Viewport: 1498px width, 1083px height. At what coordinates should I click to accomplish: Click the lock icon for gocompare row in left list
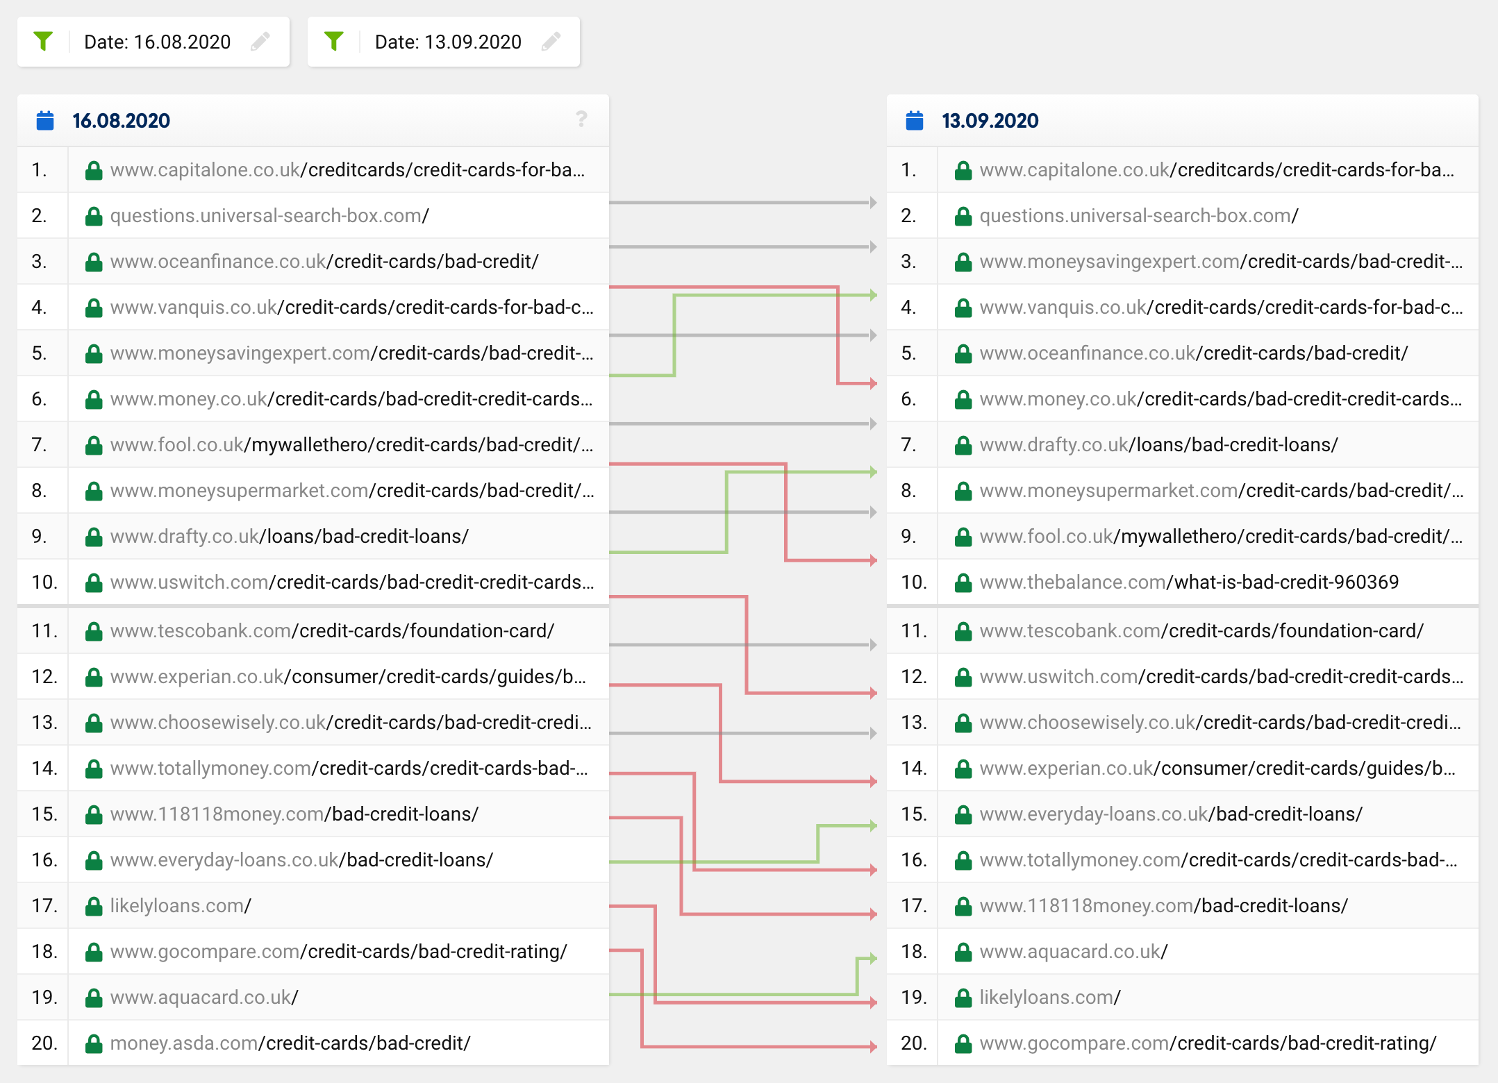pos(94,952)
